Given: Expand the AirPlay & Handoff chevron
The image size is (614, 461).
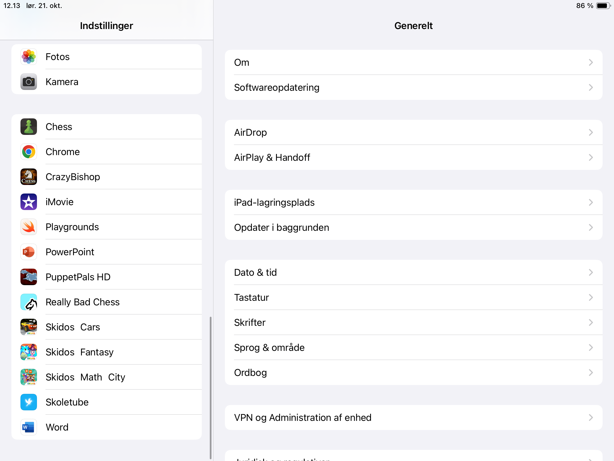Looking at the screenshot, I should (x=591, y=157).
